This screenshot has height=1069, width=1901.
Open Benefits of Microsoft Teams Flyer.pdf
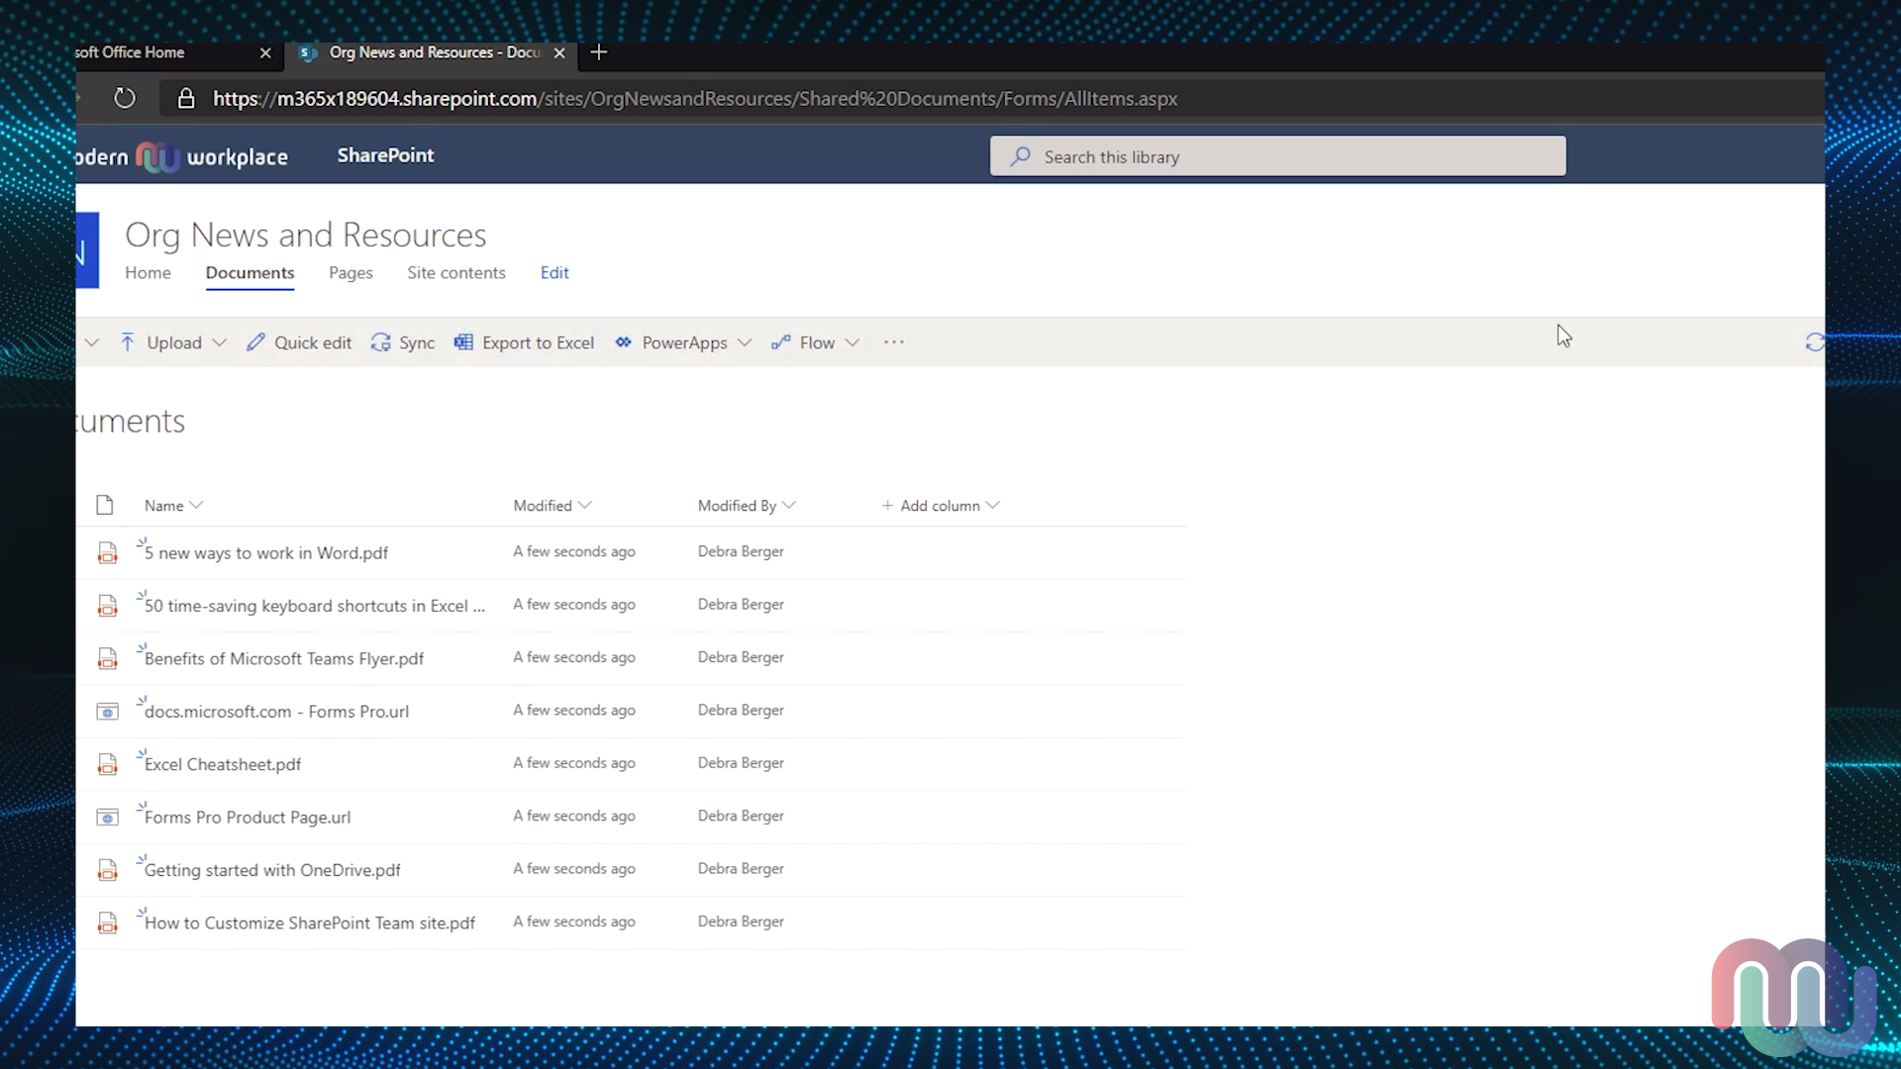click(x=284, y=659)
